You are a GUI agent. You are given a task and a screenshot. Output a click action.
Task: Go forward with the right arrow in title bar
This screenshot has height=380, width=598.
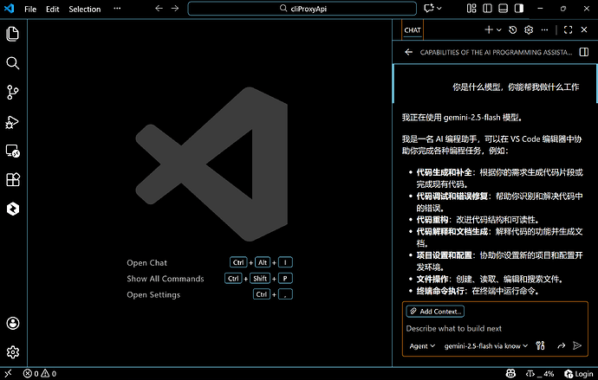(175, 9)
